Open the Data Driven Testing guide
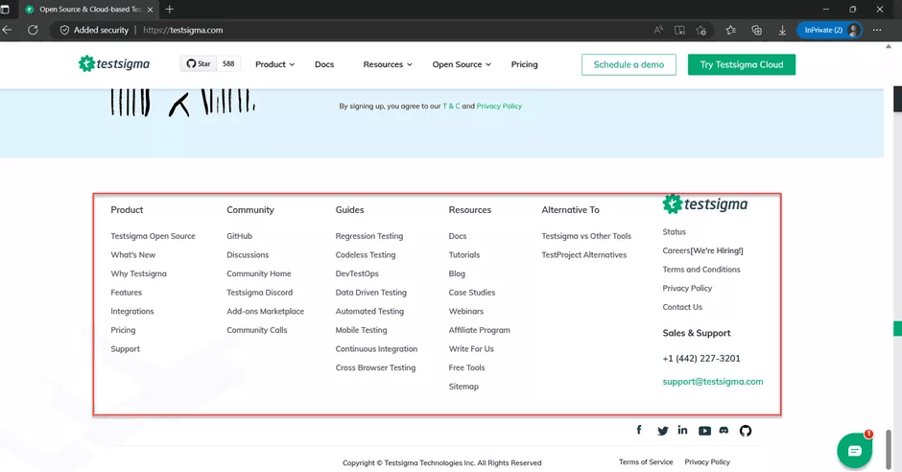Screen dimensions: 902x472 pyautogui.click(x=371, y=292)
